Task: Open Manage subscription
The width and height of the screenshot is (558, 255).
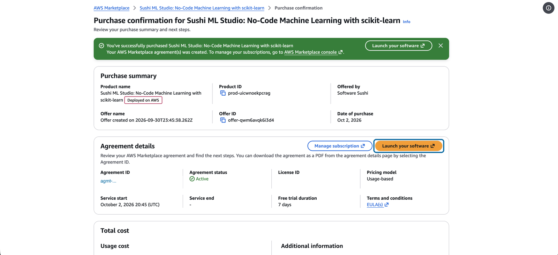Action: click(x=340, y=146)
